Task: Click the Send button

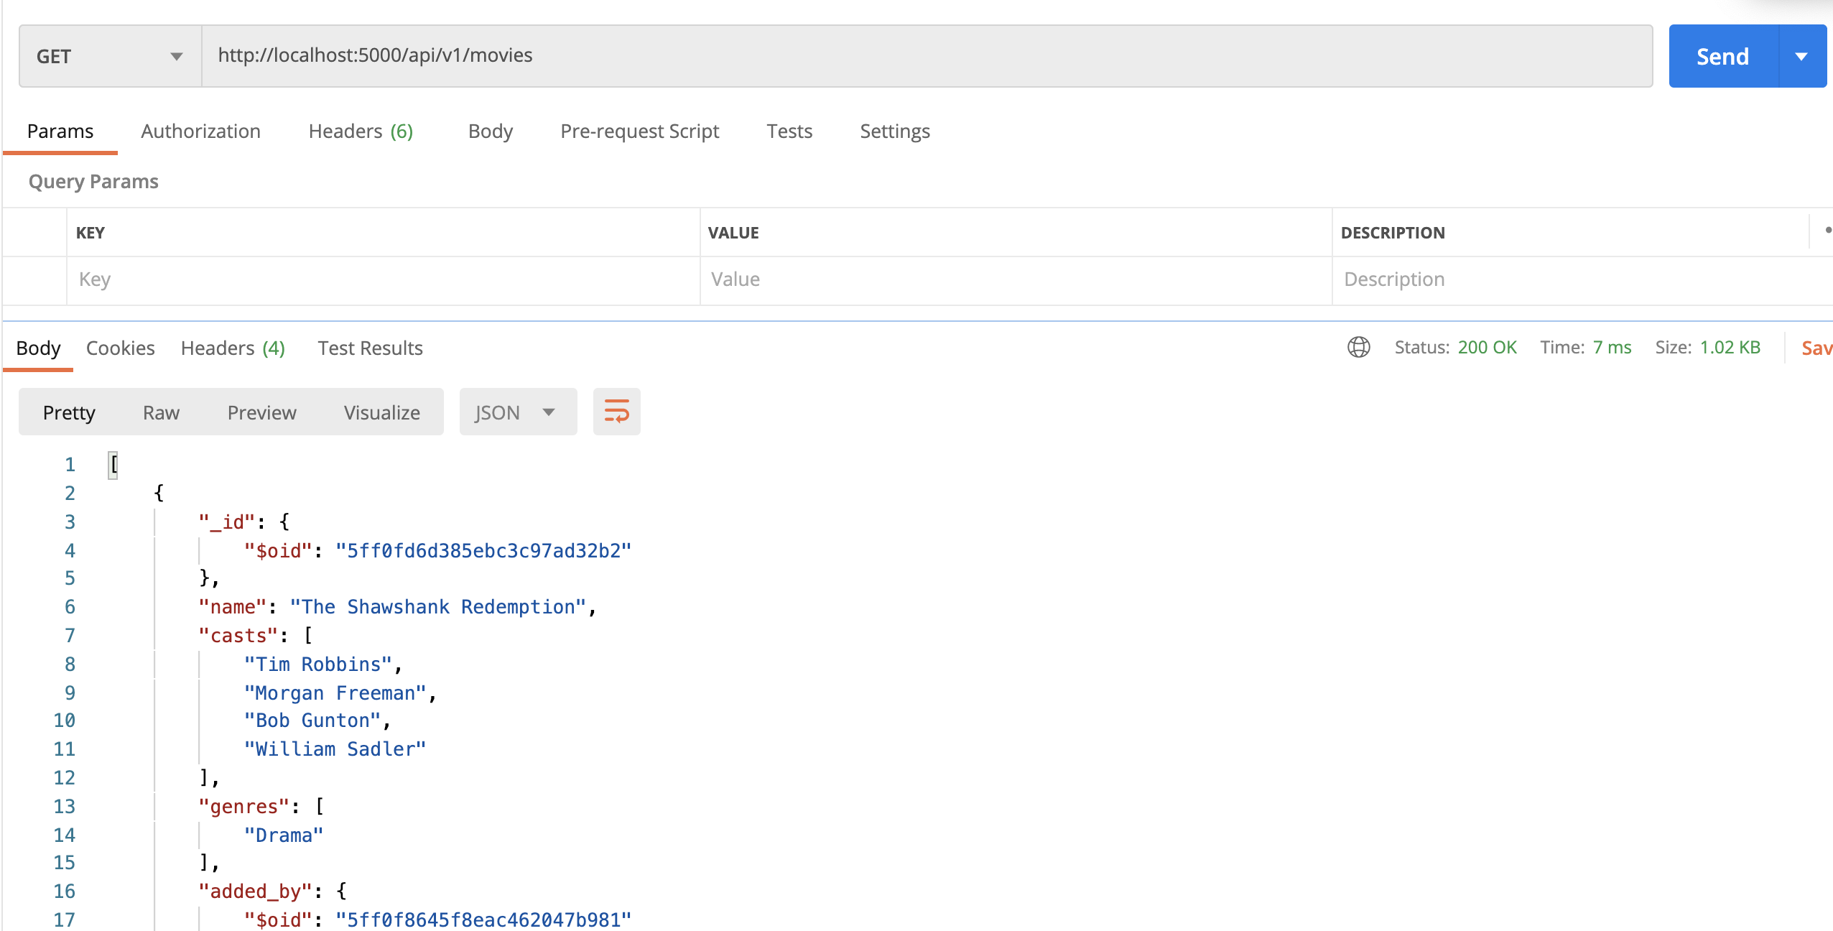Action: point(1722,55)
